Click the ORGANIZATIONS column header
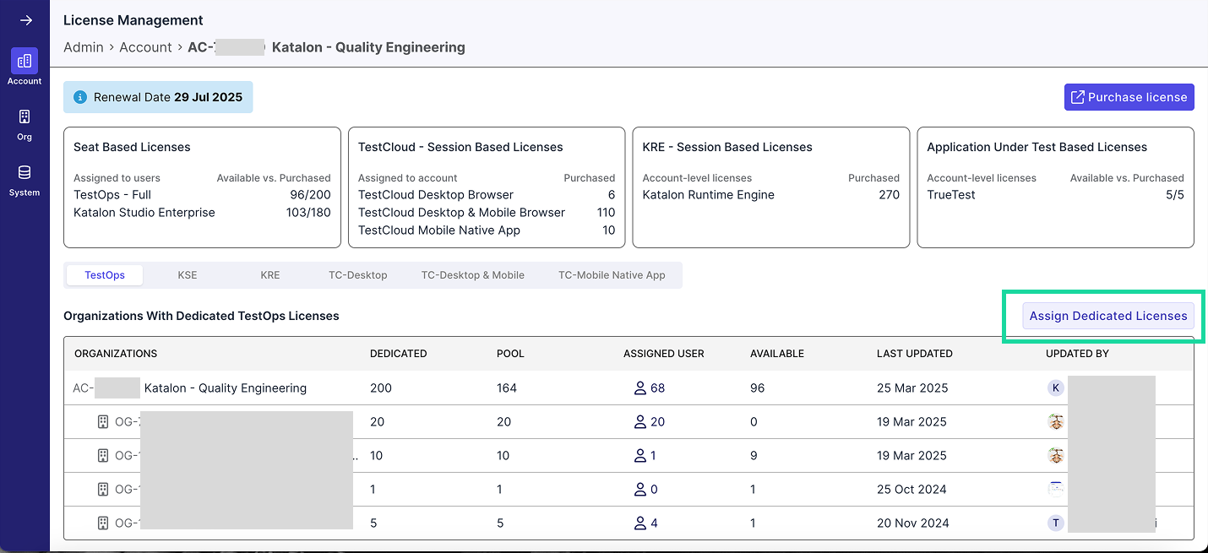The image size is (1208, 553). [116, 354]
